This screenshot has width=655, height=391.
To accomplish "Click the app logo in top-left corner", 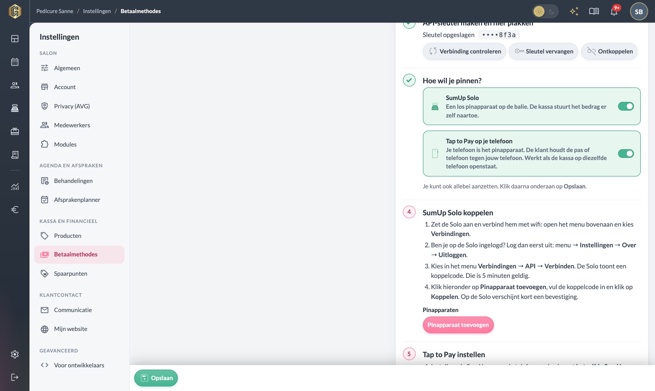I will pyautogui.click(x=15, y=11).
